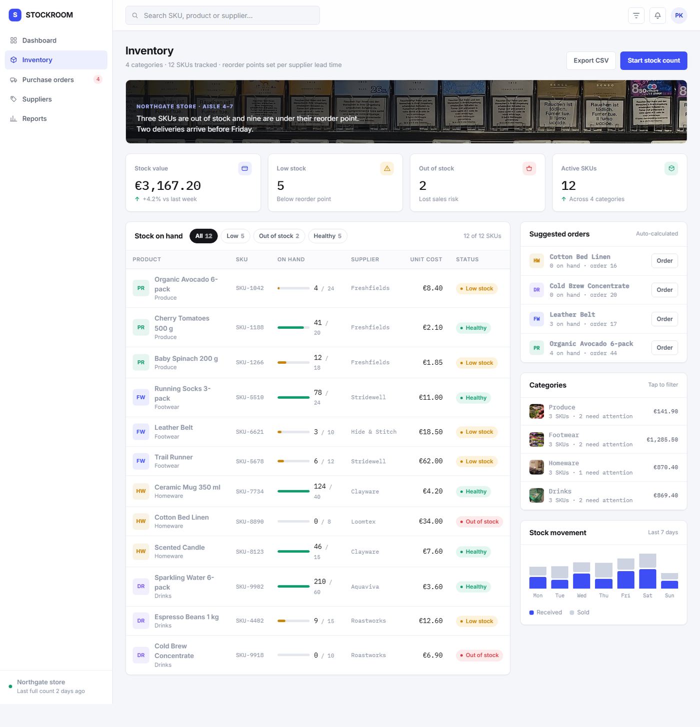Click the Footwear category thumbnail

536,439
